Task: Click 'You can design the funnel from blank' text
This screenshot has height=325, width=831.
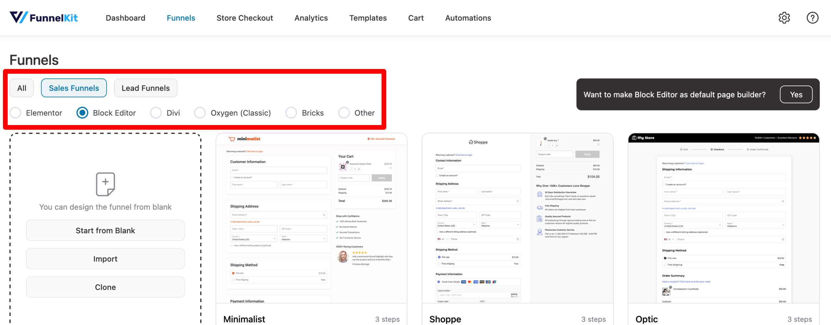Action: 105,207
